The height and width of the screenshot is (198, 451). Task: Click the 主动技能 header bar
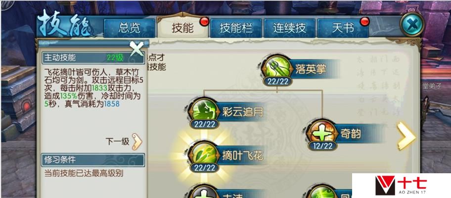click(93, 58)
